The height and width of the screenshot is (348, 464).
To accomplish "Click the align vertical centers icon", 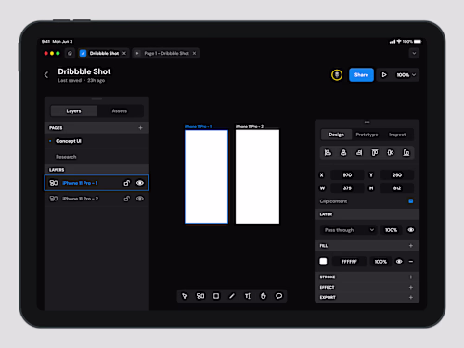I will click(x=391, y=152).
